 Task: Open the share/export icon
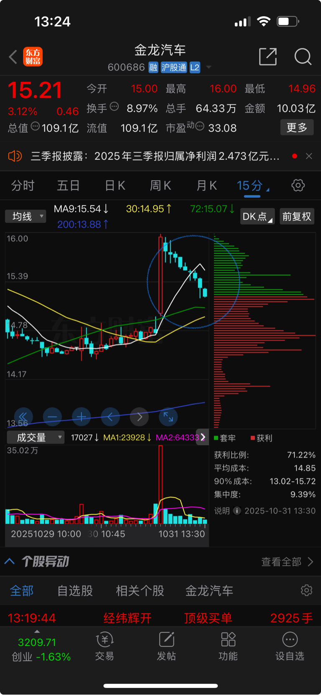(x=268, y=56)
